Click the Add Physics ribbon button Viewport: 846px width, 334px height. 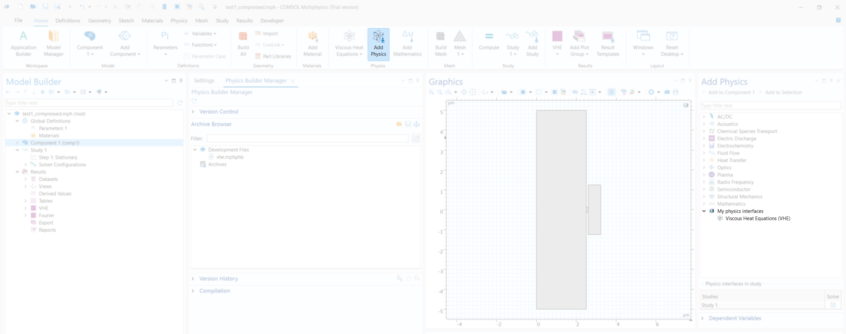pyautogui.click(x=378, y=44)
